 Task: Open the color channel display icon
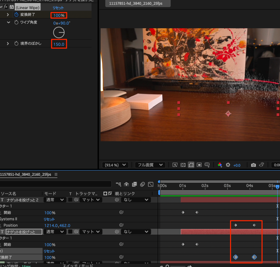point(220,165)
